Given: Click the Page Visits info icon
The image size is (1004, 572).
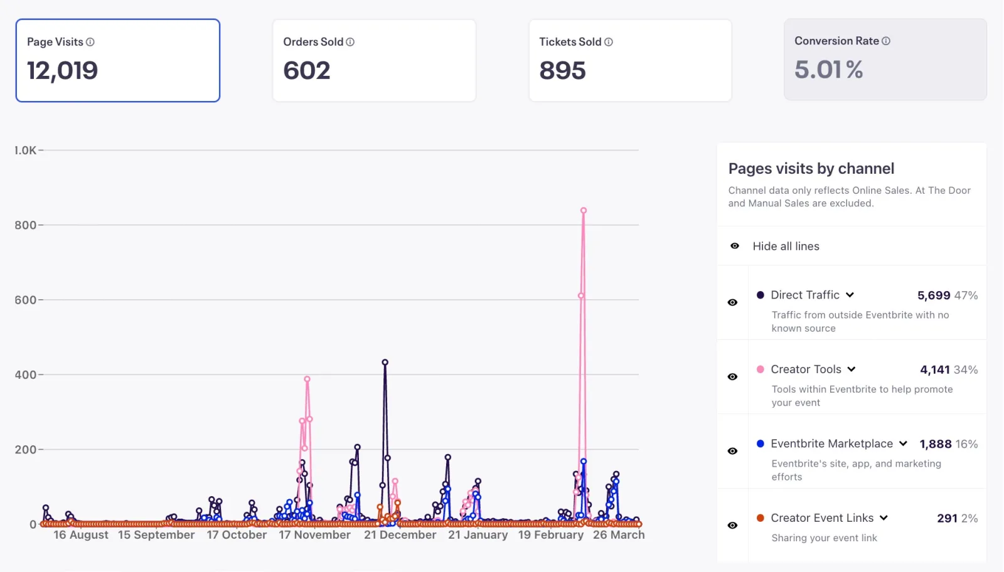Looking at the screenshot, I should point(91,42).
